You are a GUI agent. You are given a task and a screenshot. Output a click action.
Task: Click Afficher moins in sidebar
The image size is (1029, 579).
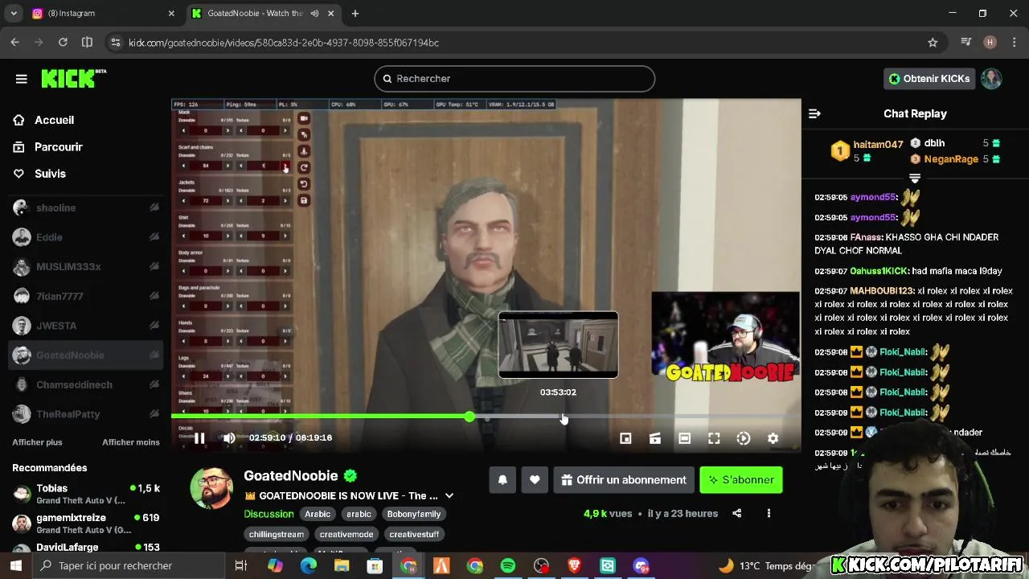click(x=131, y=442)
